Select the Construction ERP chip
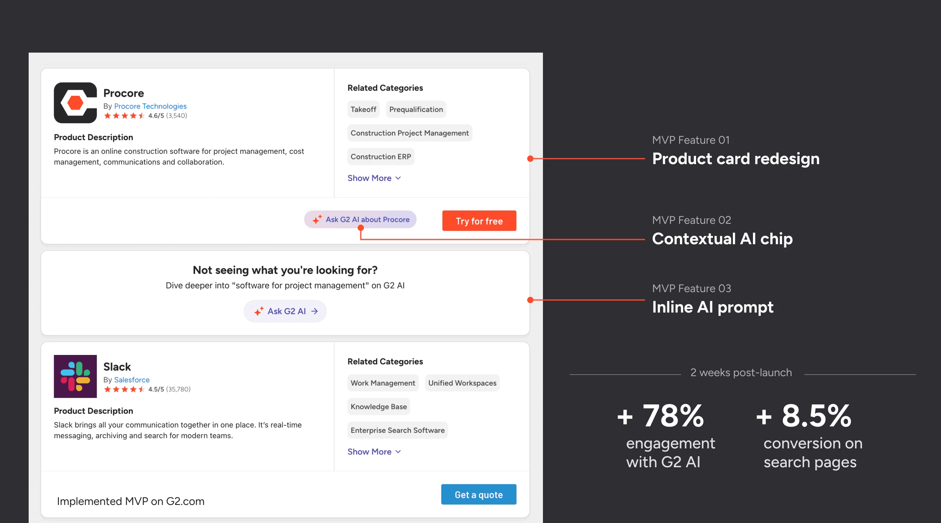Screen dimensions: 941x523 pyautogui.click(x=380, y=157)
